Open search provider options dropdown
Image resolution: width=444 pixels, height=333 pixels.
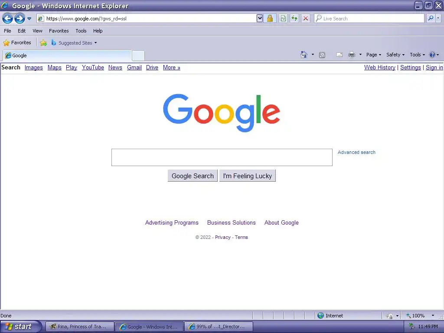tap(438, 18)
